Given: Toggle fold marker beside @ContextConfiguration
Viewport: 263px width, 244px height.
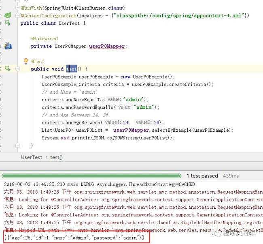Looking at the screenshot, I should [18, 15].
